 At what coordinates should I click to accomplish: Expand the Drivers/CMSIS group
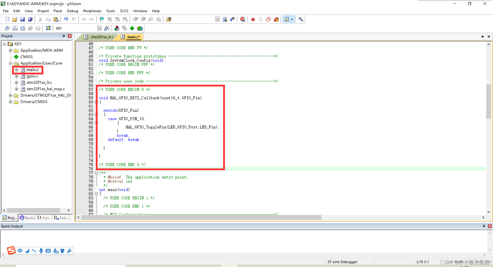coord(10,102)
